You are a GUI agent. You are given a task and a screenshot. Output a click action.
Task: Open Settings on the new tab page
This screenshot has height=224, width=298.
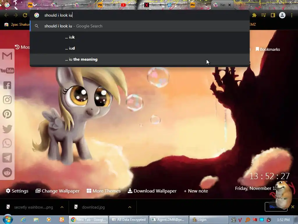(17, 191)
